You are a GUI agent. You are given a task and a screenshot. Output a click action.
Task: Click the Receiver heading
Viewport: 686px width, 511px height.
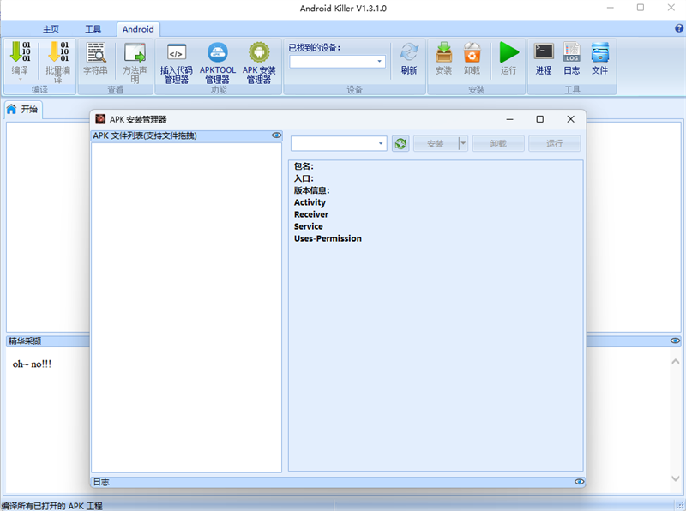coord(311,214)
